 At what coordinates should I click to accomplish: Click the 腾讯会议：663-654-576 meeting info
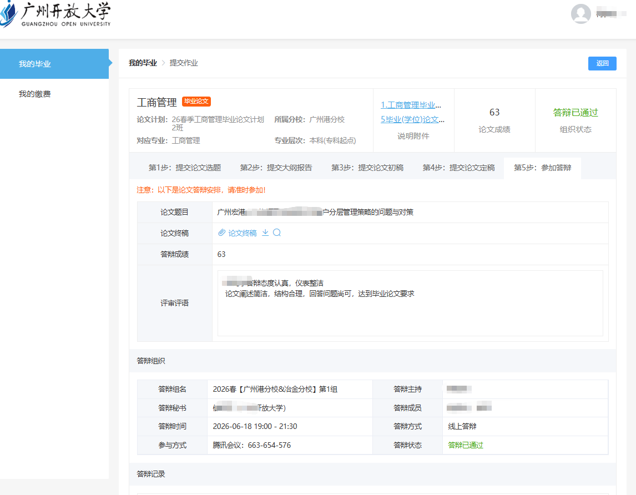point(251,445)
